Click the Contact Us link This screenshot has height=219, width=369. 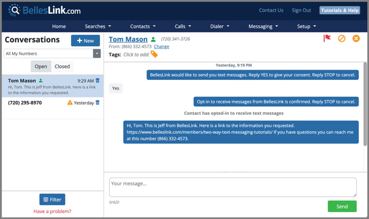click(271, 10)
